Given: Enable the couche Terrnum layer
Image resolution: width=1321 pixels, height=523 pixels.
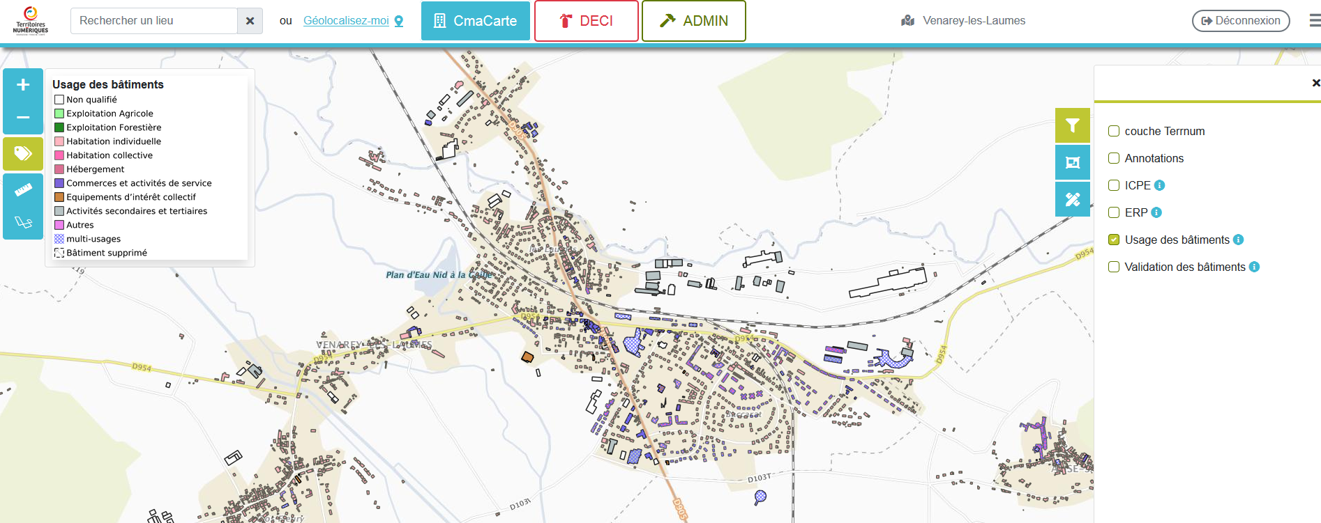Looking at the screenshot, I should pyautogui.click(x=1114, y=131).
